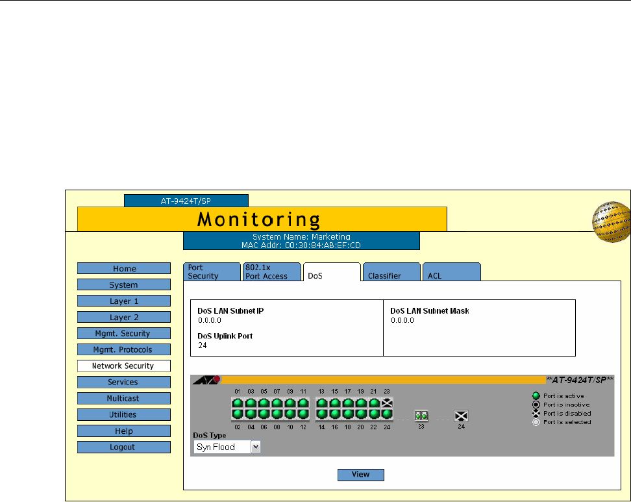This screenshot has height=502, width=631.
Task: Open the 802.1x Port Access tab
Action: 271,271
